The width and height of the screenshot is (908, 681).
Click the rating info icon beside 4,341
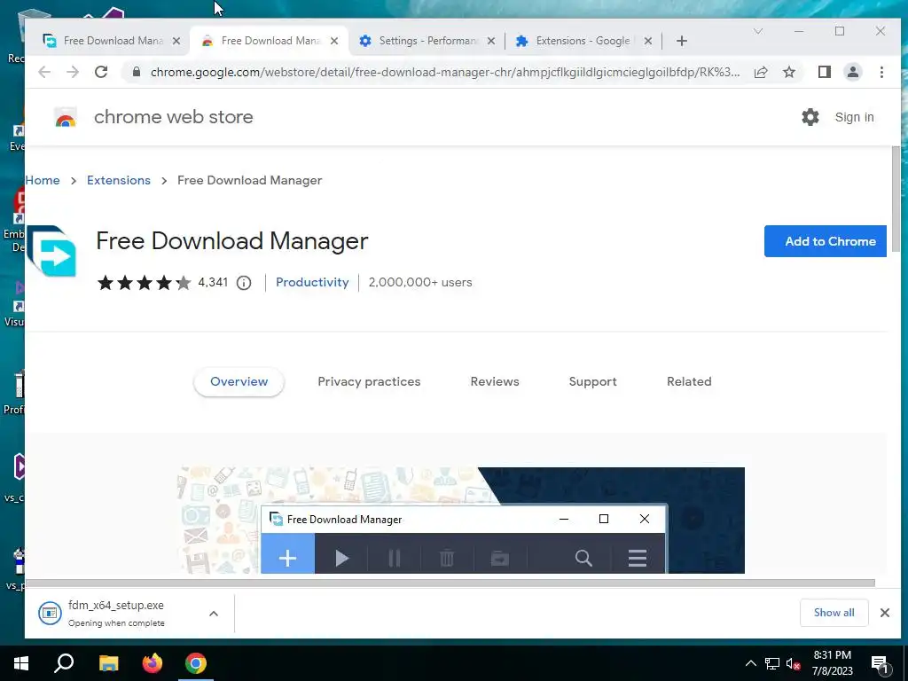point(244,283)
